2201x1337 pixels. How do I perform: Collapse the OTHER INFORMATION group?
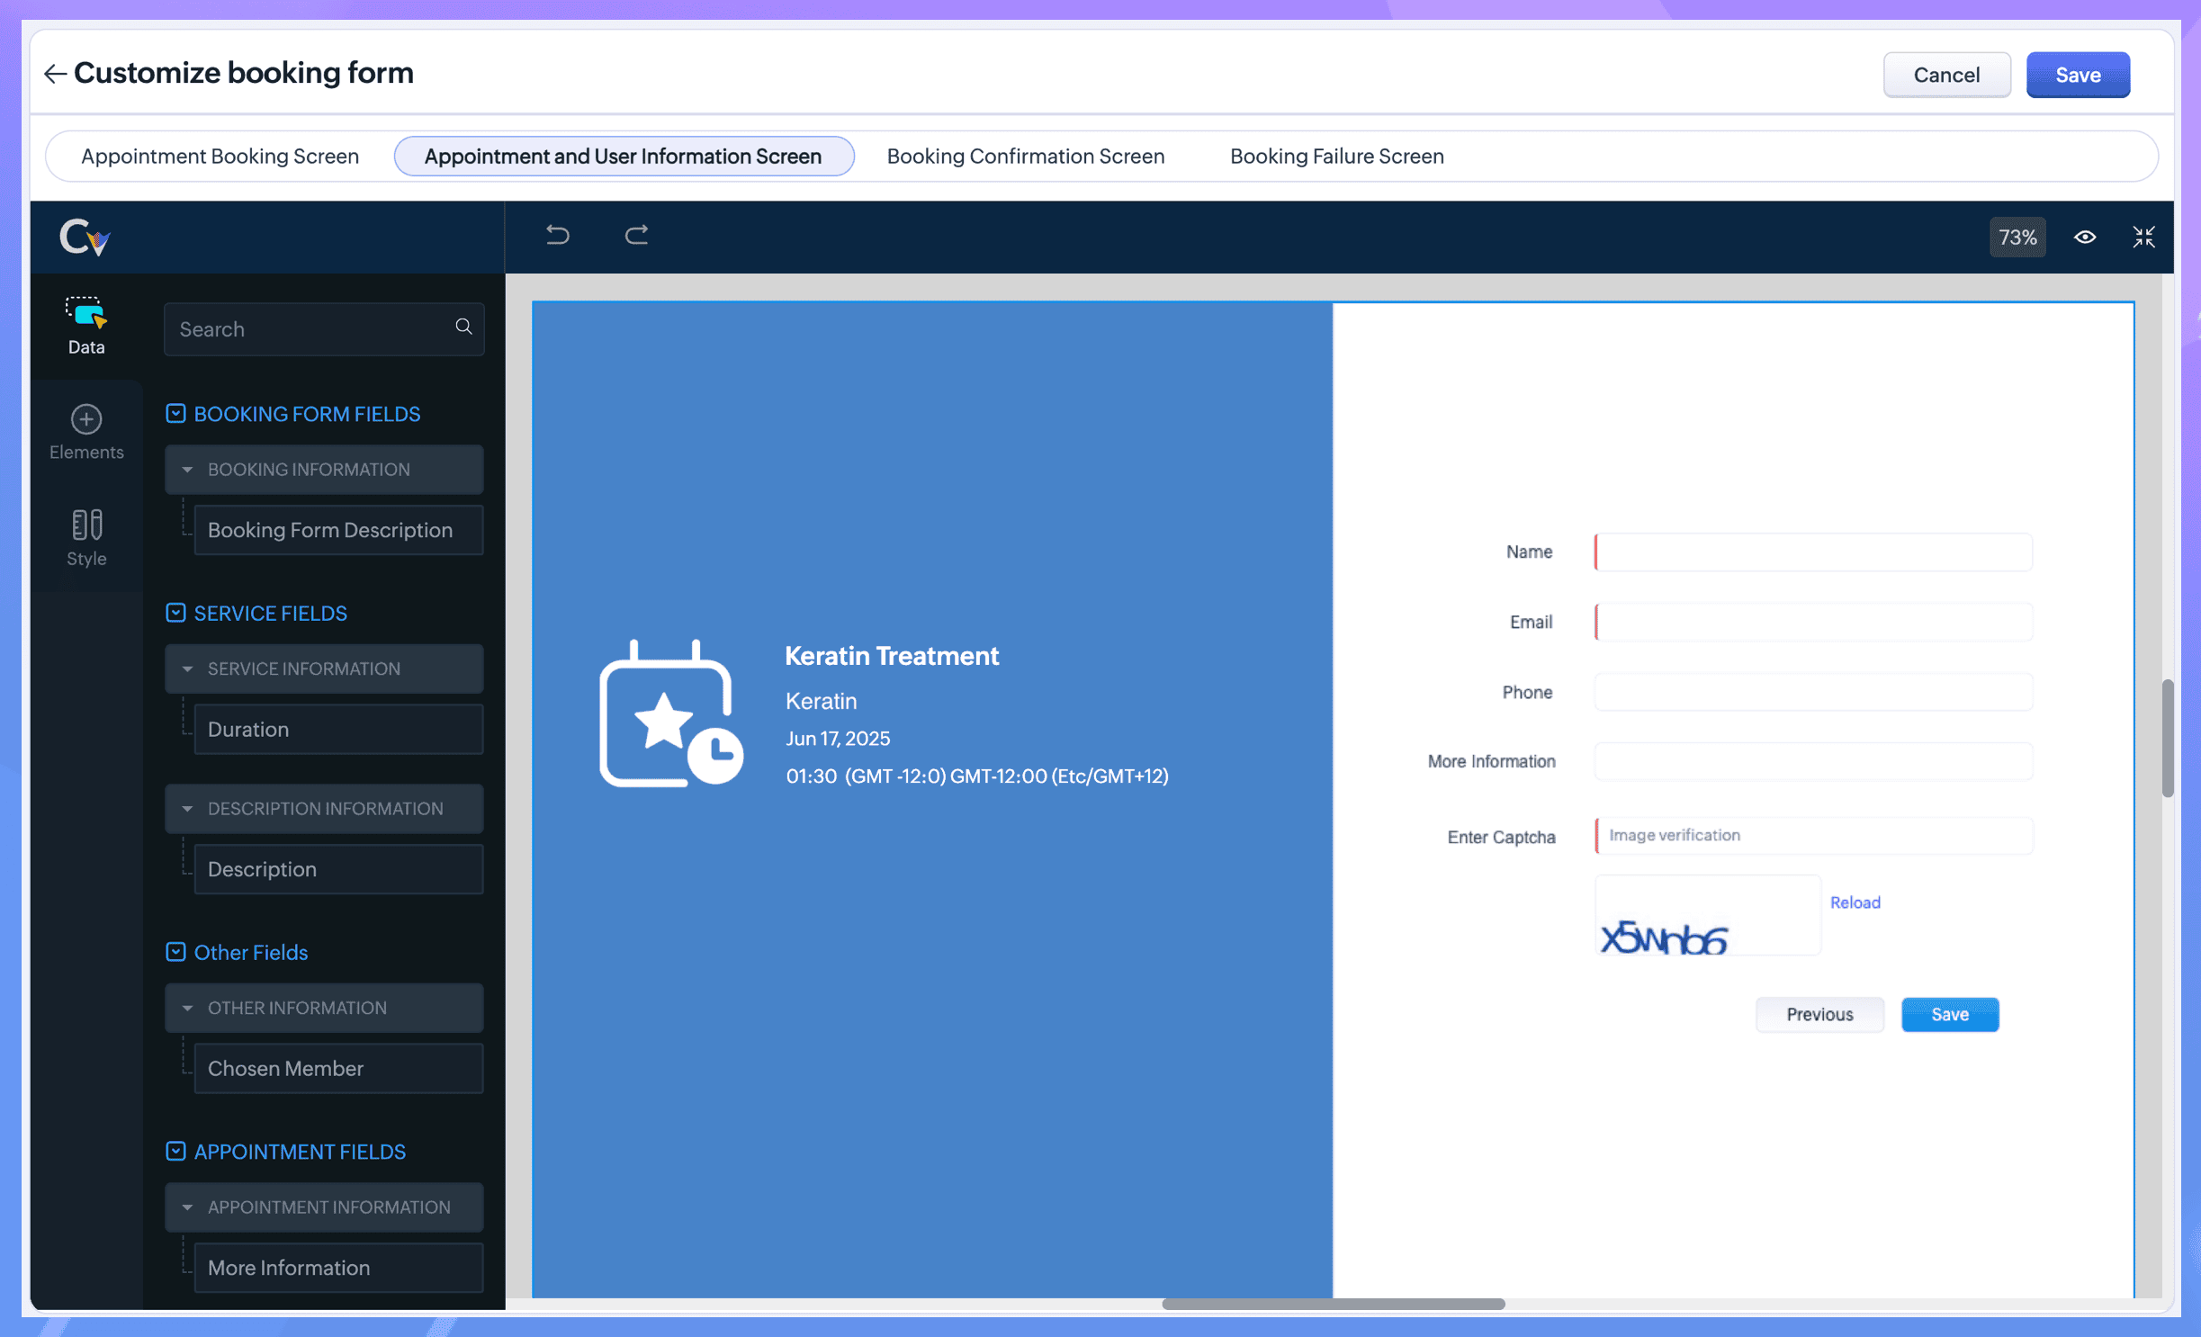187,1009
